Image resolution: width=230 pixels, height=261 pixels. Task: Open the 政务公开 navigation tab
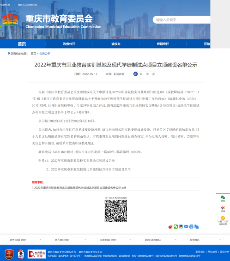[69, 44]
